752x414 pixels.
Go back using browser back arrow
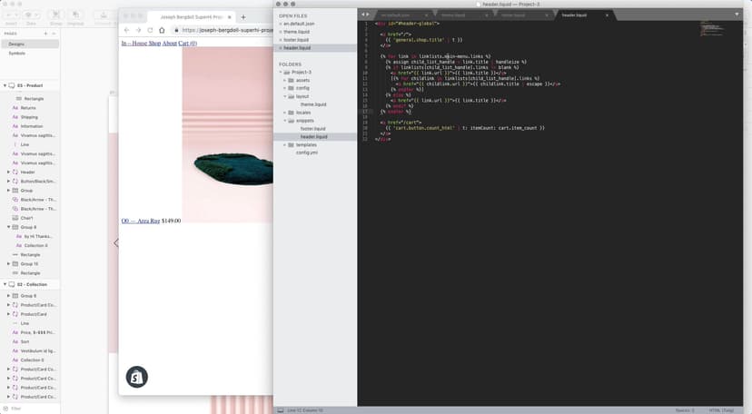pos(126,30)
